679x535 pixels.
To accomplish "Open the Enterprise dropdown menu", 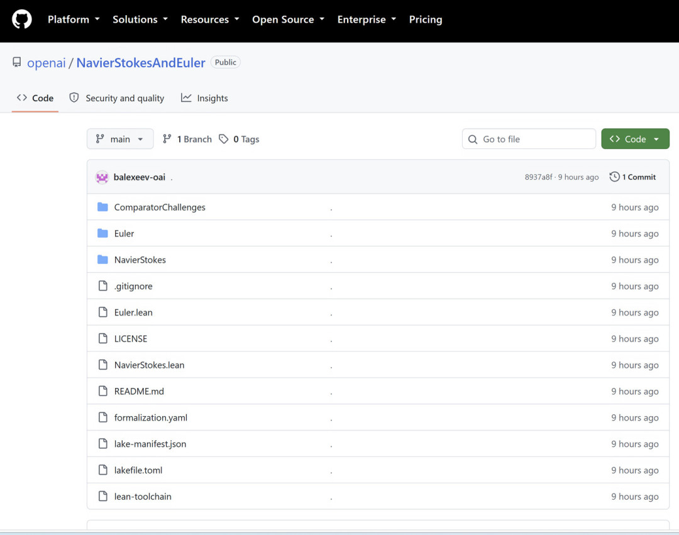I will pyautogui.click(x=367, y=19).
